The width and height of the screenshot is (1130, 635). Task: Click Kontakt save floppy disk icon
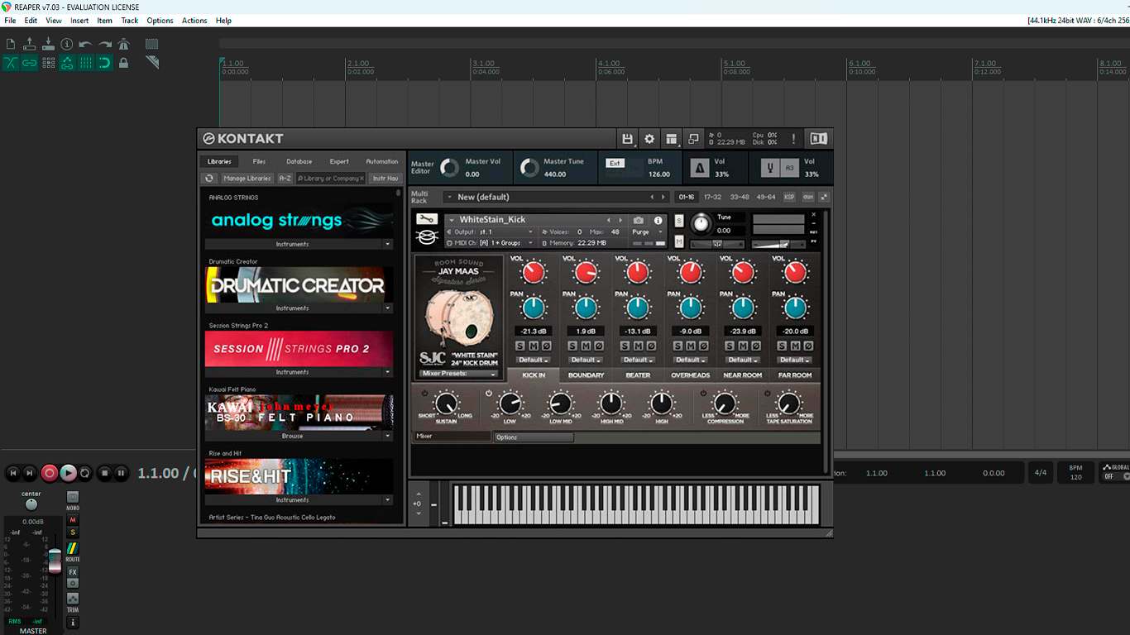627,139
